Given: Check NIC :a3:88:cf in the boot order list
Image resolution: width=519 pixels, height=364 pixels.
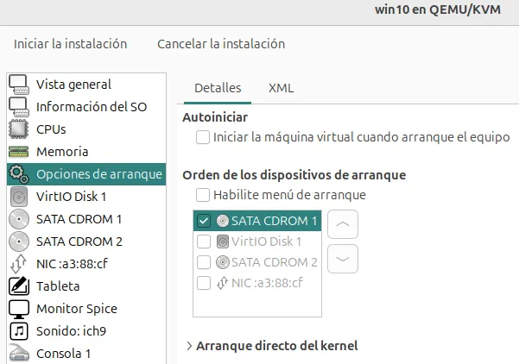Looking at the screenshot, I should tap(204, 283).
